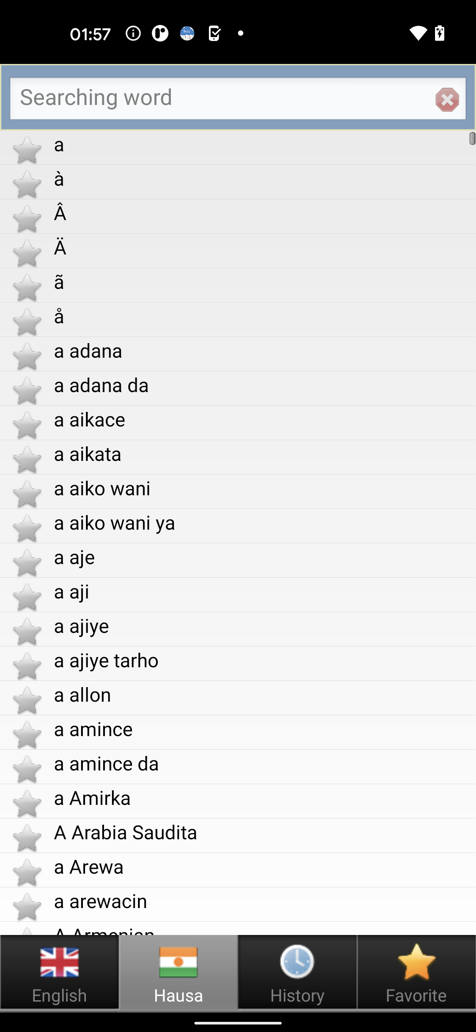Favorite the 'A Arabia Saudita' entry star
This screenshot has width=476, height=1032.
click(x=27, y=838)
